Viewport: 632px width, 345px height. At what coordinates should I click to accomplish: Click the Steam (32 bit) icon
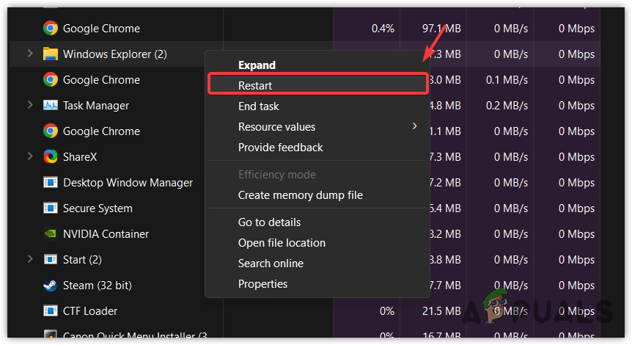(x=51, y=286)
